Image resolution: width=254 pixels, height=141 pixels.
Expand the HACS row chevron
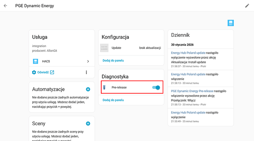pos(88,61)
